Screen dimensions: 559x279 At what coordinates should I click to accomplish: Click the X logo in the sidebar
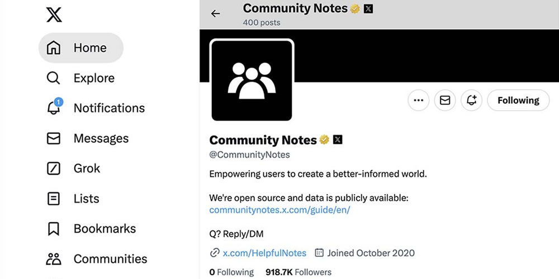54,15
